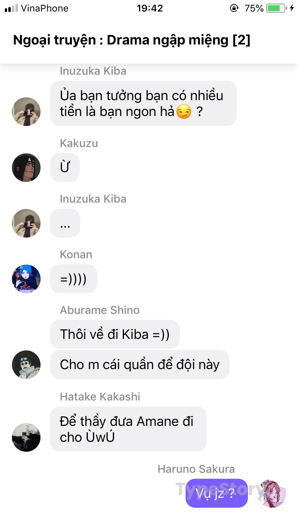Tap Hatake Kakashi's avatar
The height and width of the screenshot is (530, 298).
[x=26, y=437]
